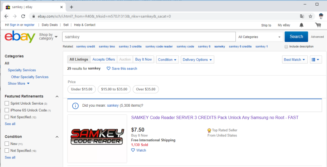Check Not Specified under Condition

(x=7, y=150)
